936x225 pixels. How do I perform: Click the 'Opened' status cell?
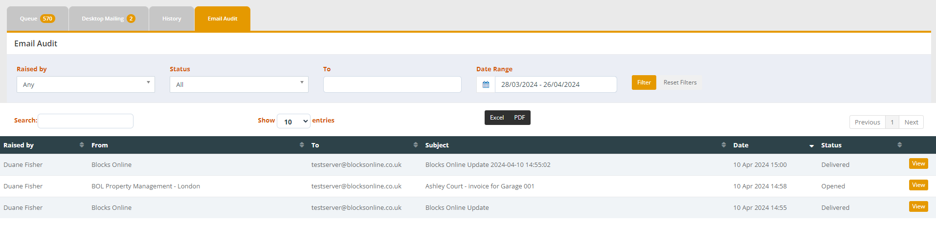coord(833,186)
